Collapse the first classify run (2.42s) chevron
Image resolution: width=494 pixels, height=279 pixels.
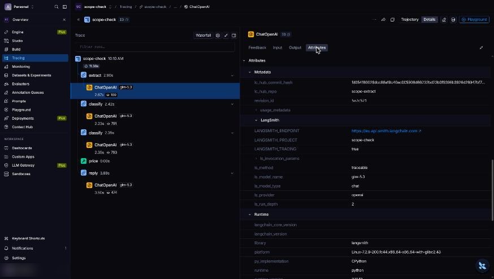(232, 104)
